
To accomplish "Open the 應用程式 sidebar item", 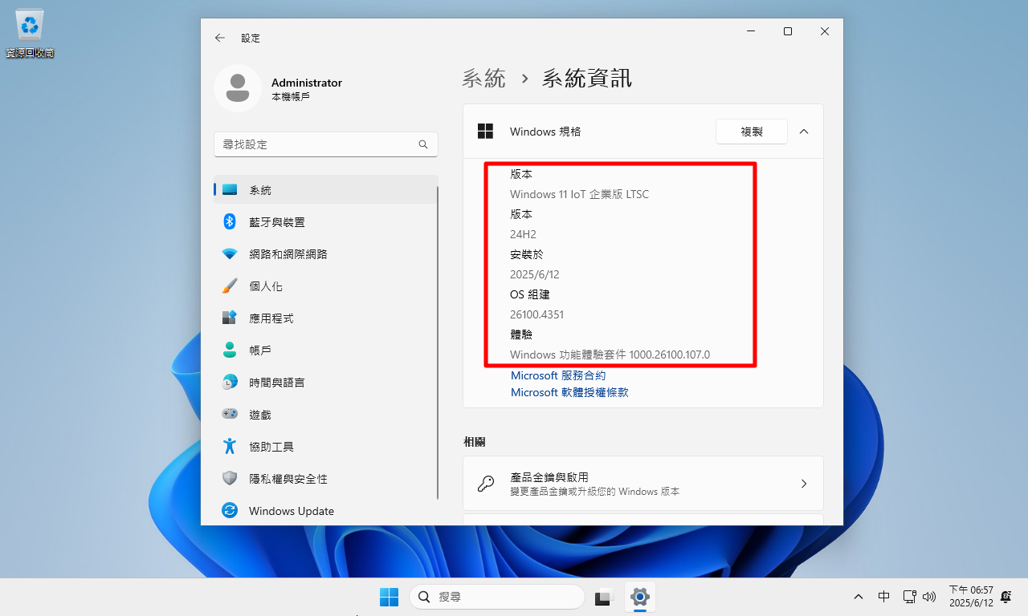I will tap(326, 318).
